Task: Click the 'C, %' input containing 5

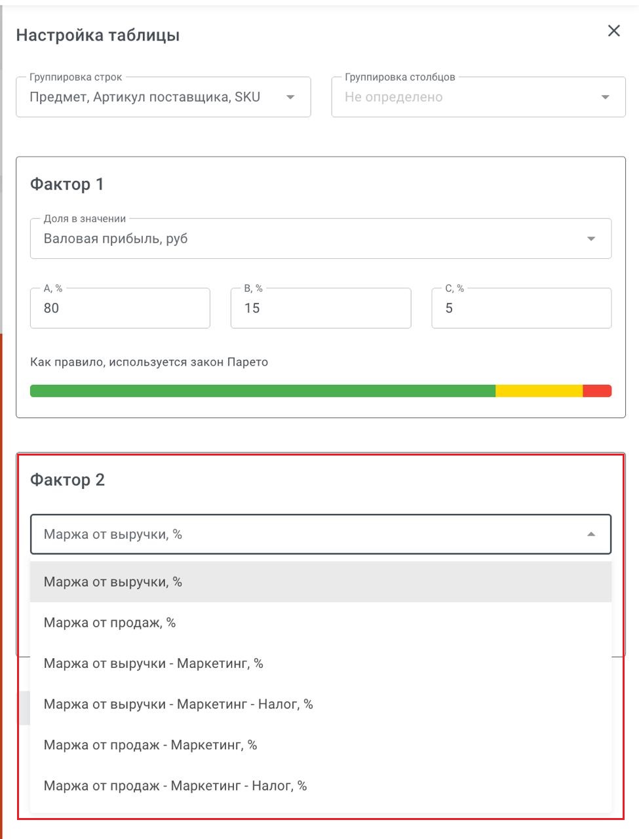Action: point(521,309)
